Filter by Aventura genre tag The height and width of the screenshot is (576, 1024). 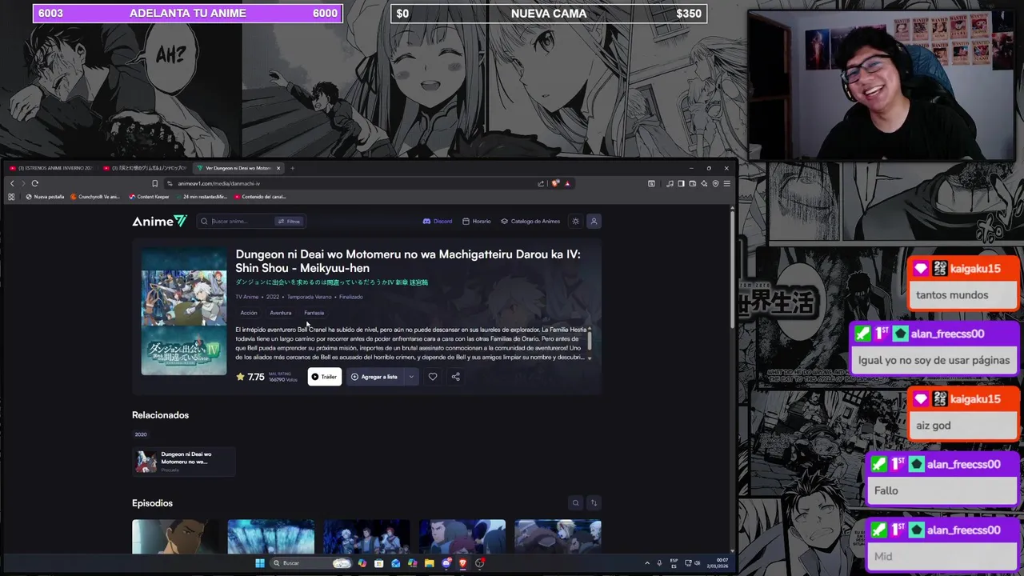tap(281, 313)
